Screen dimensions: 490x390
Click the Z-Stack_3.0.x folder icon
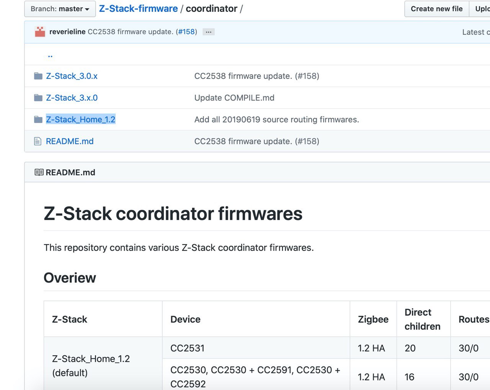pos(38,76)
